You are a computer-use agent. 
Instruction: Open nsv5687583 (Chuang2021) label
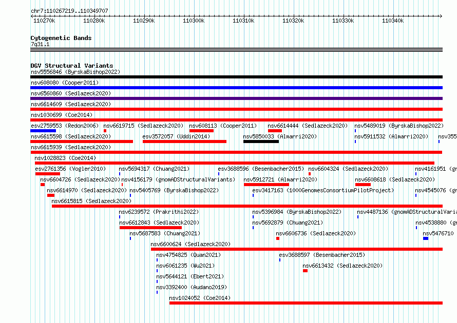point(165,233)
